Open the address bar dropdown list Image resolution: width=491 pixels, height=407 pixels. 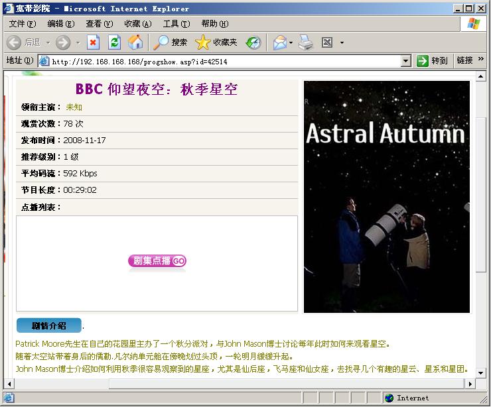point(406,61)
